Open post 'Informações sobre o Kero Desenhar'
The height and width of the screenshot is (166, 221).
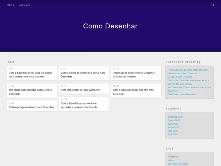(x=136, y=73)
